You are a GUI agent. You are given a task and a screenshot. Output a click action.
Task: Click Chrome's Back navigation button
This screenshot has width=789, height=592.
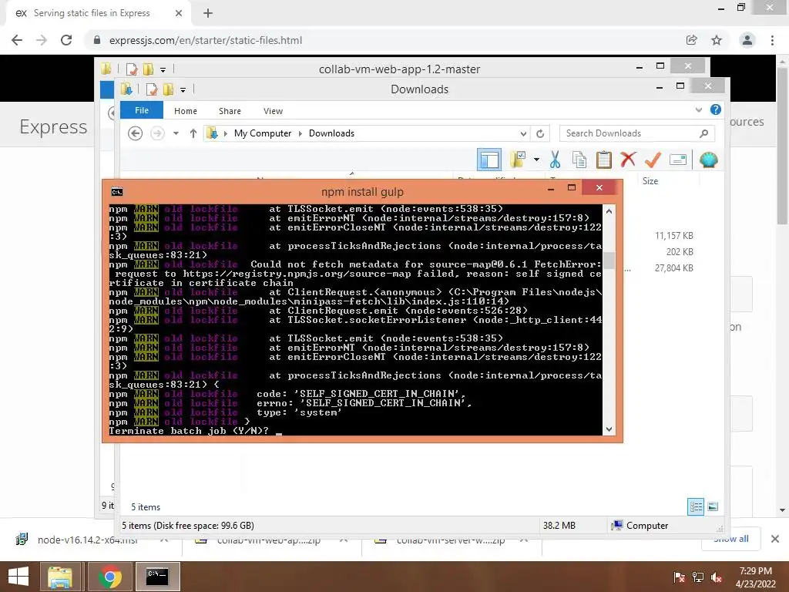point(17,40)
